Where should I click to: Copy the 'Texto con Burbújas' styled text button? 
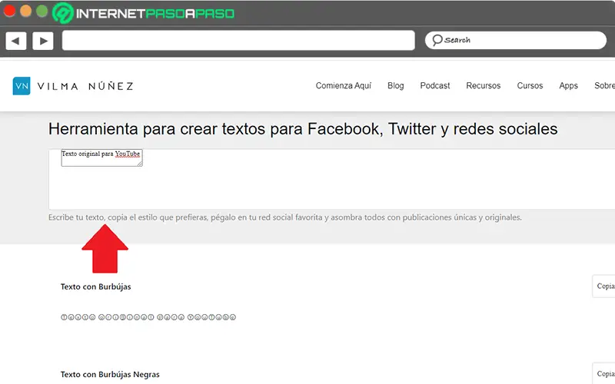(x=604, y=286)
